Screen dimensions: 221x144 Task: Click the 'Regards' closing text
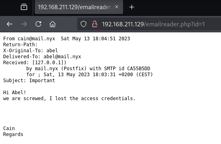(x=13, y=134)
